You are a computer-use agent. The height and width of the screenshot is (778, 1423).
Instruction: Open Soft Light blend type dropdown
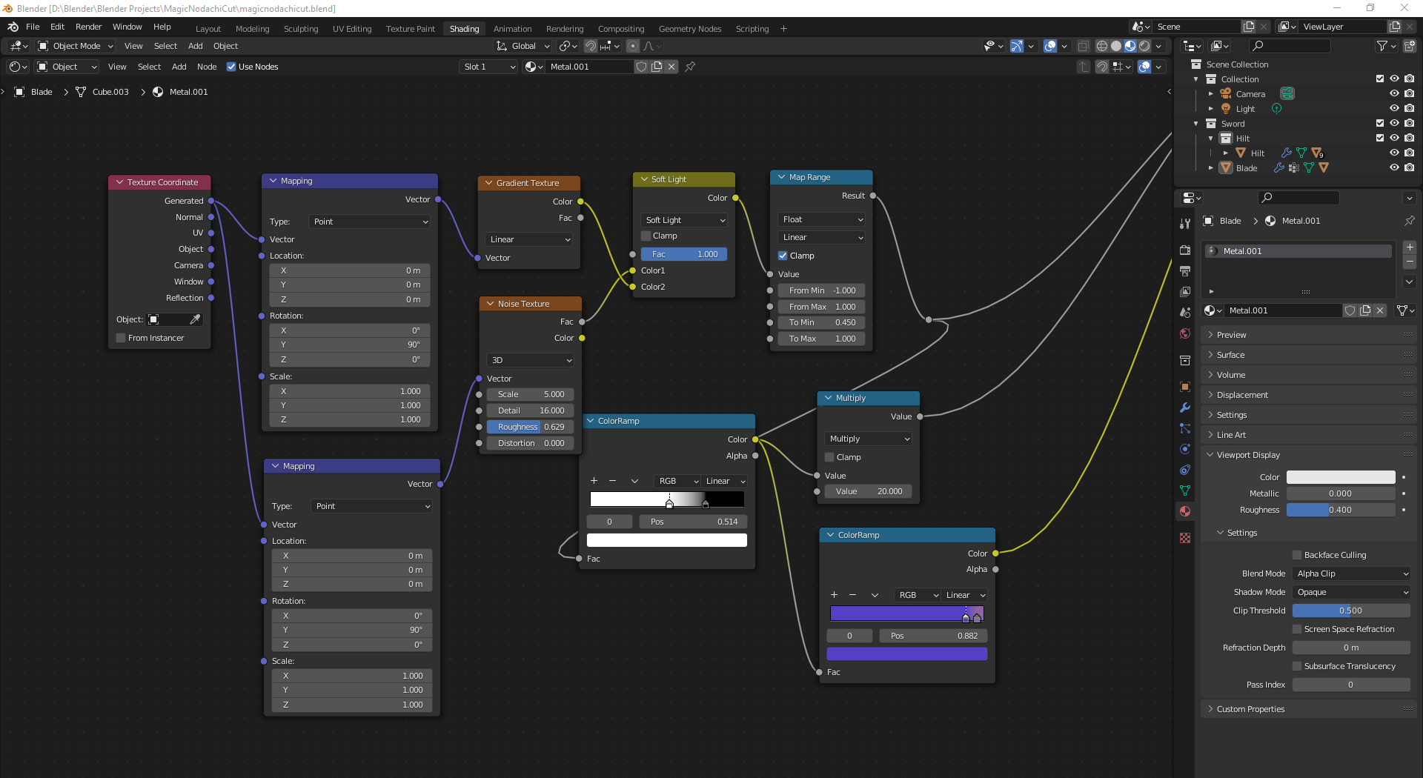tap(684, 220)
